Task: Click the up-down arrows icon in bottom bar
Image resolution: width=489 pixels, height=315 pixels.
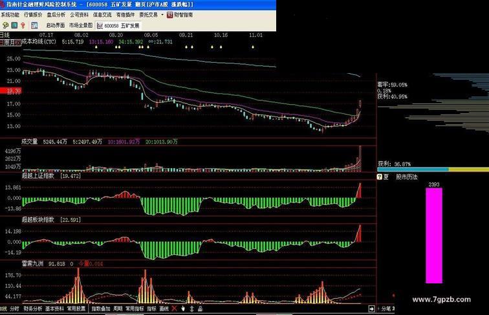Action: (192, 309)
